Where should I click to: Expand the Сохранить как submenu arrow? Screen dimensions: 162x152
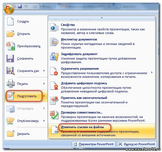44,71
